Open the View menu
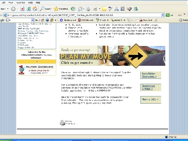The height and width of the screenshot is (141, 188). point(10,3)
